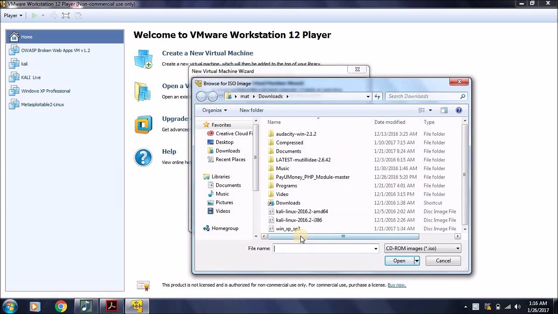The width and height of the screenshot is (558, 314).
Task: Select the kali-linux-2016.2-i386 disc image
Action: (299, 220)
